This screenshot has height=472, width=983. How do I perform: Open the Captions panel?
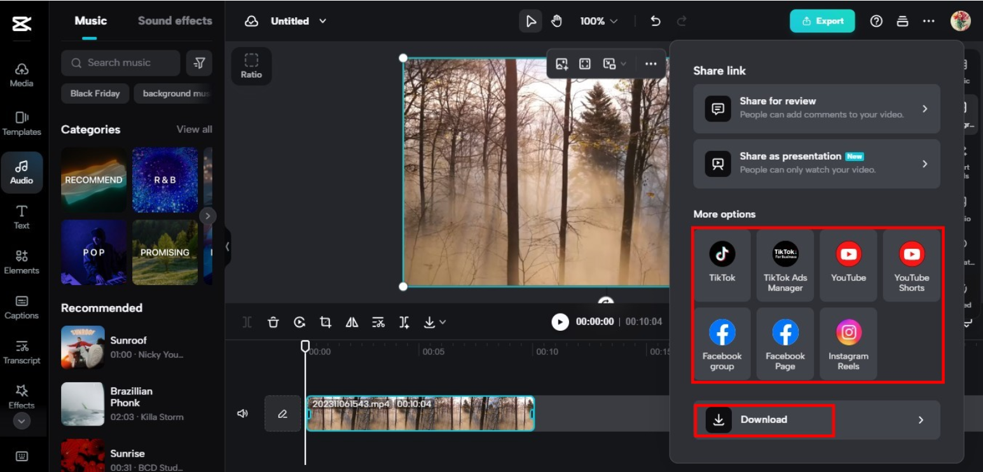(22, 307)
